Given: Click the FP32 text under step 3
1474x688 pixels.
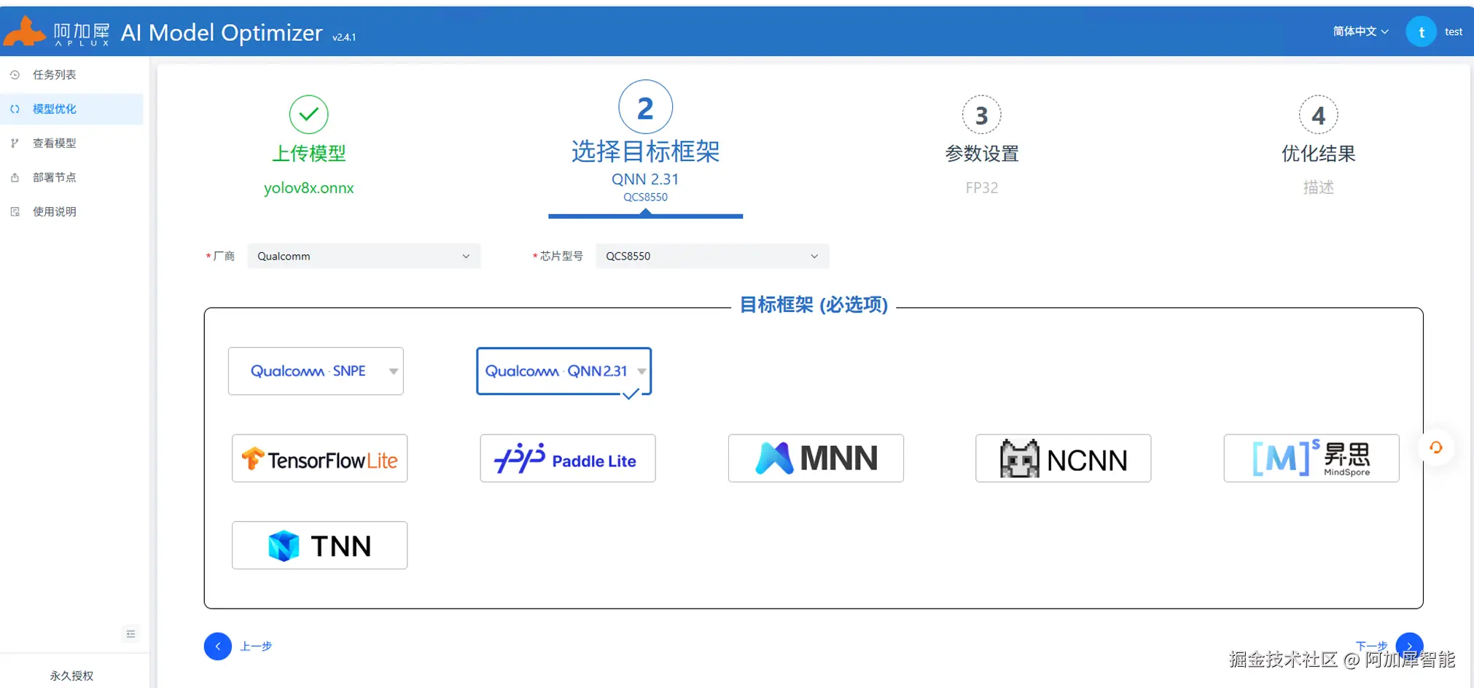Looking at the screenshot, I should pyautogui.click(x=982, y=187).
